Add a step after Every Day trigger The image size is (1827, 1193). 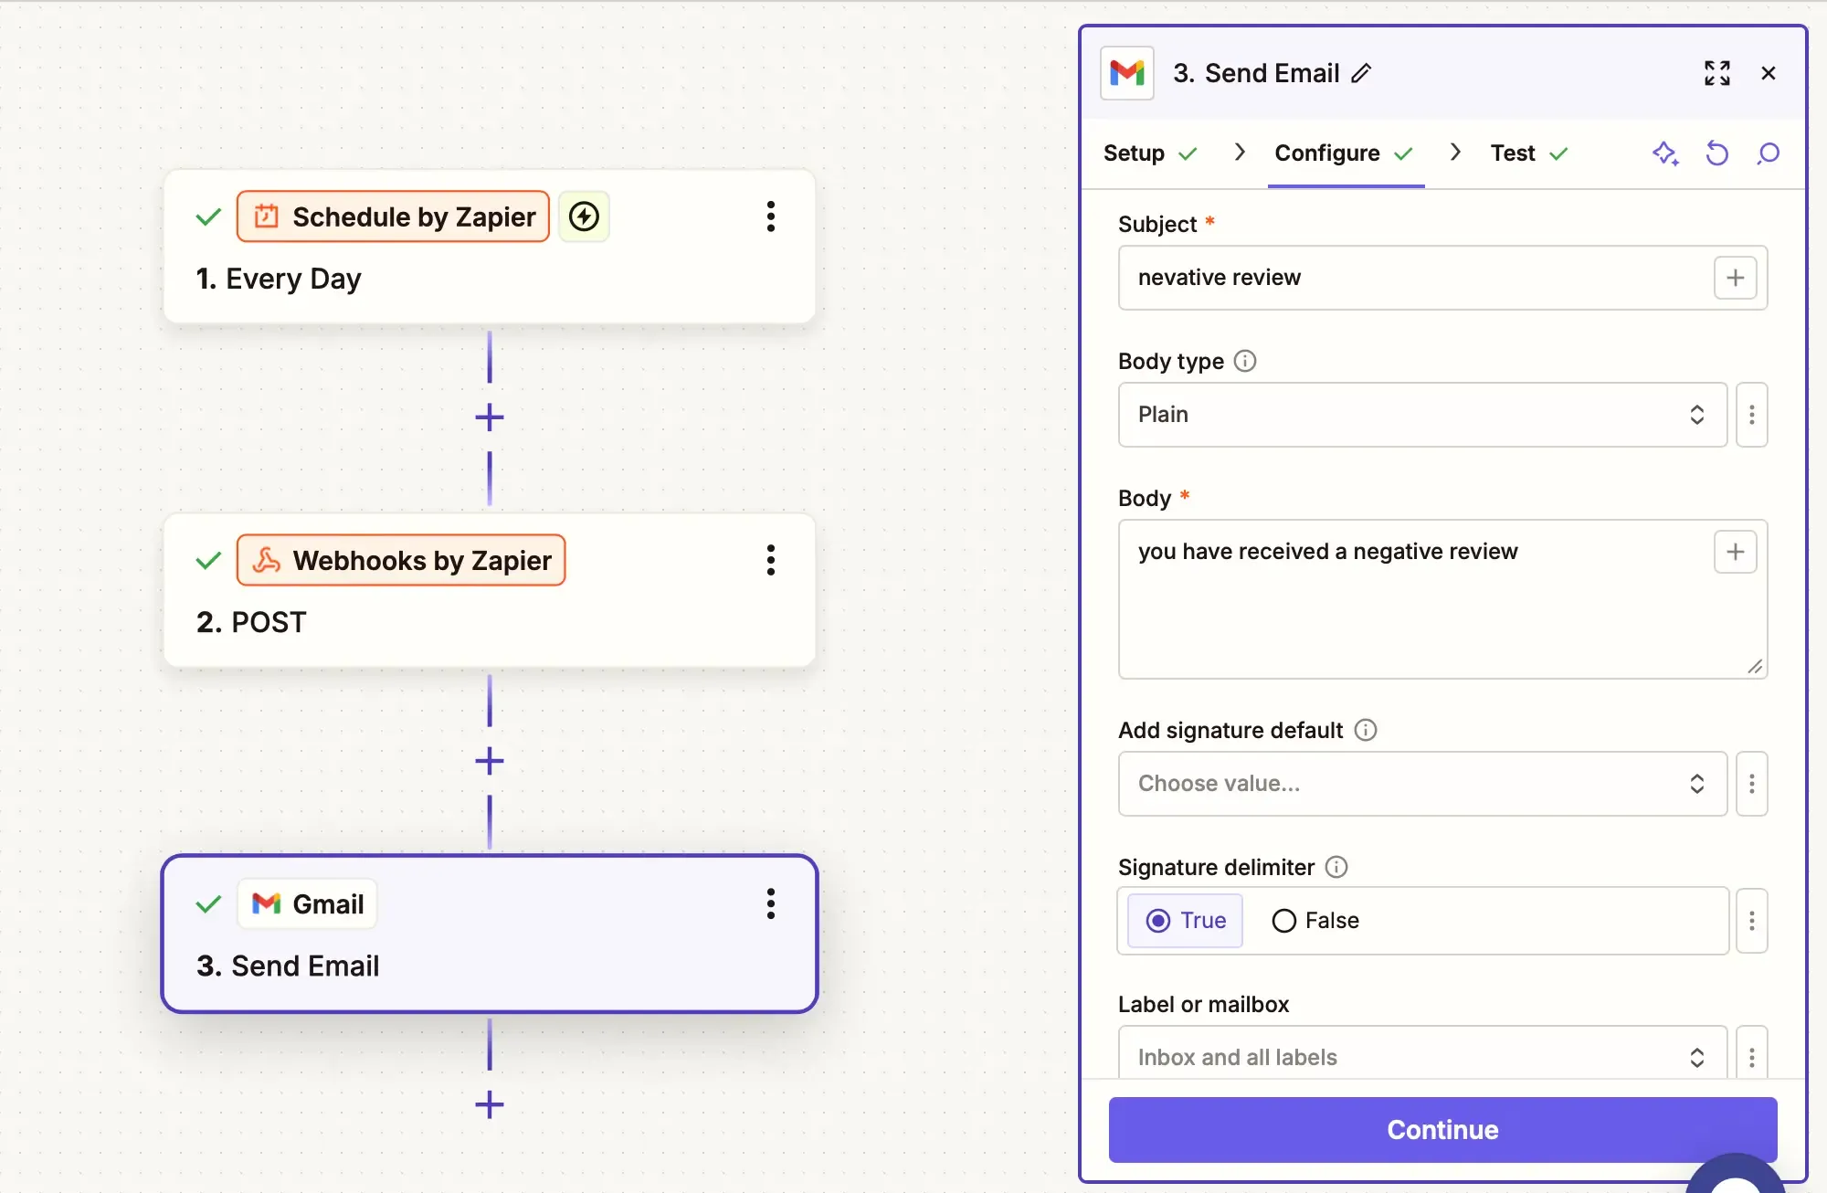tap(490, 417)
